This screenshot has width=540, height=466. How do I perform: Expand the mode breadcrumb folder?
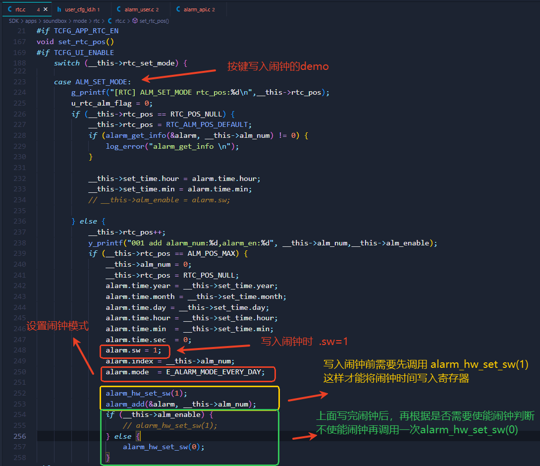80,21
